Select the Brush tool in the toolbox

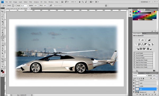click(2, 30)
